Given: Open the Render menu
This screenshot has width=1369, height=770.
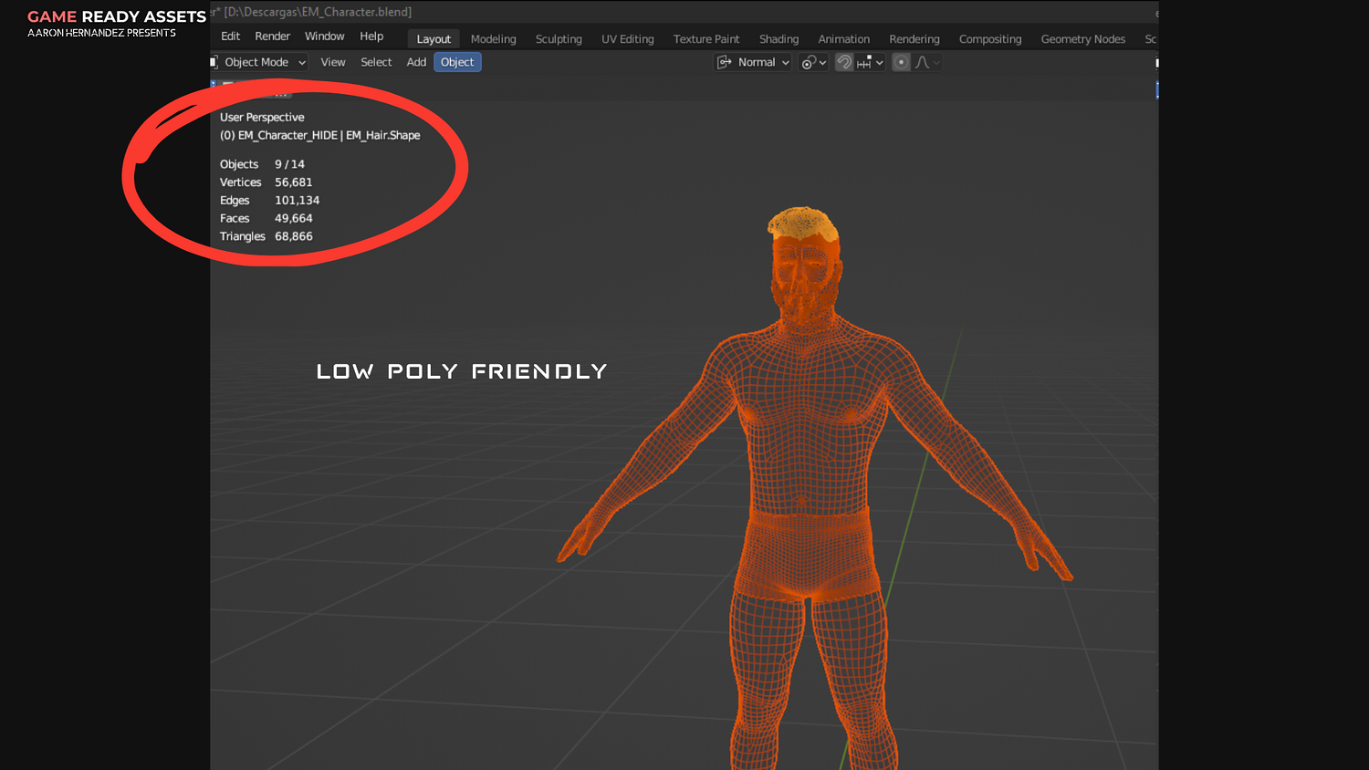Looking at the screenshot, I should click(x=272, y=36).
